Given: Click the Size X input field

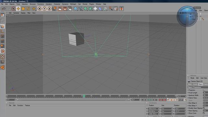Looking at the screenshot, I should tap(167, 109).
